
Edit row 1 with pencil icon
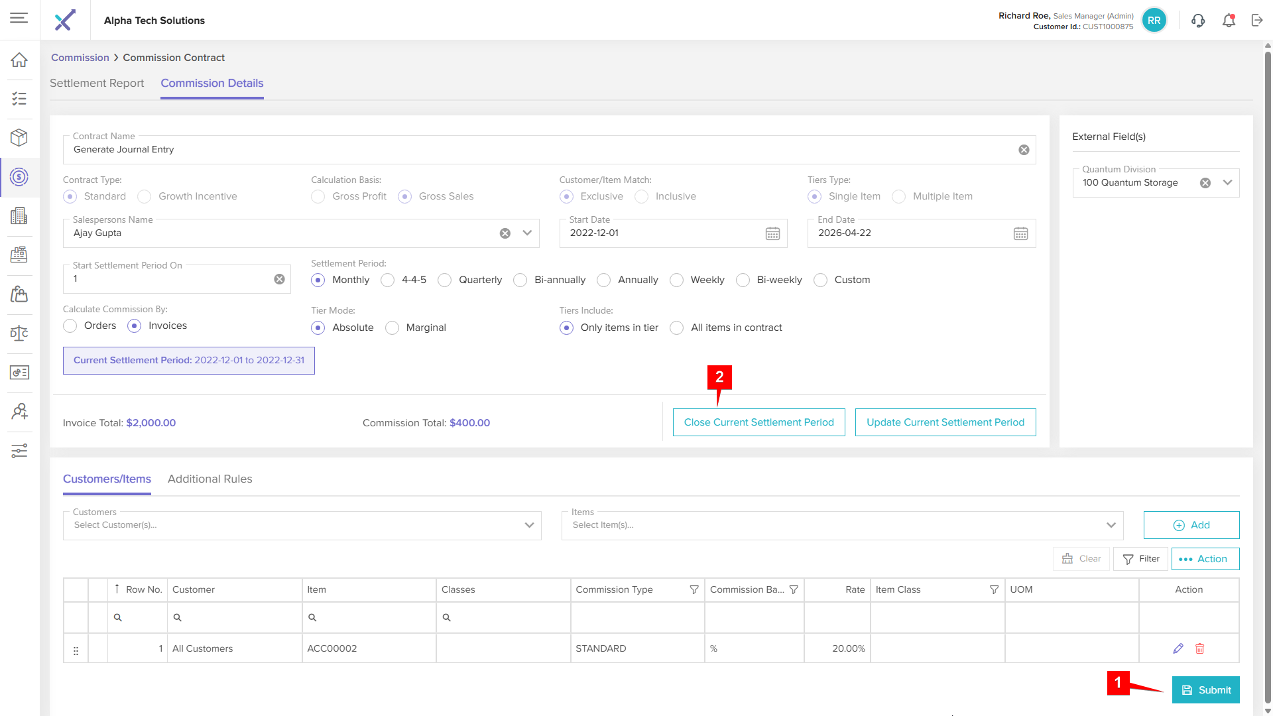pos(1178,648)
